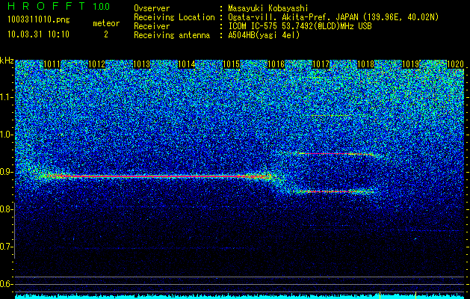The image size is (470, 299).
Task: Click the meteor count value 2
Action: coord(106,34)
